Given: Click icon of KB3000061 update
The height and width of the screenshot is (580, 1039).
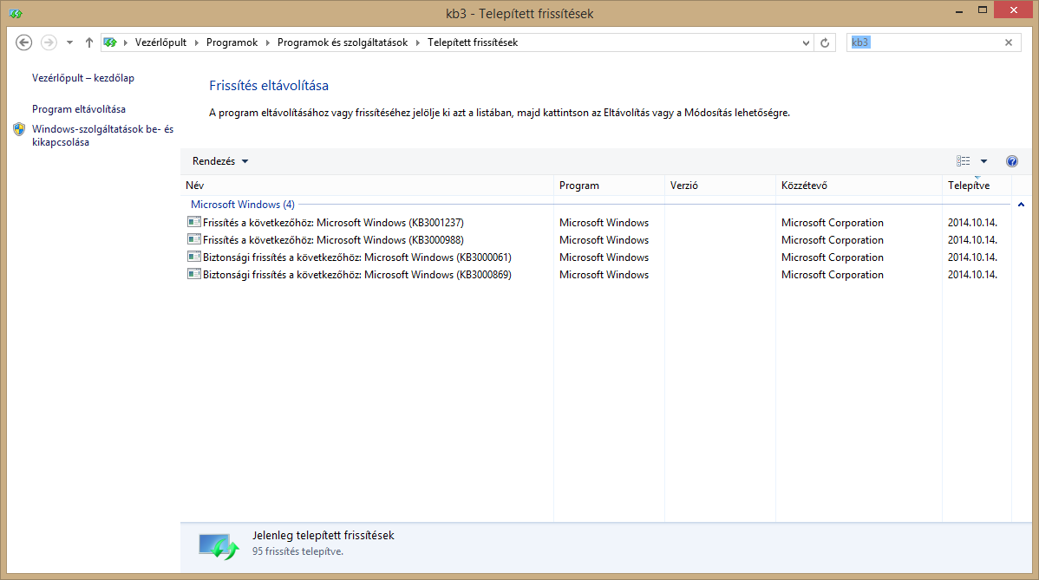Looking at the screenshot, I should click(193, 257).
